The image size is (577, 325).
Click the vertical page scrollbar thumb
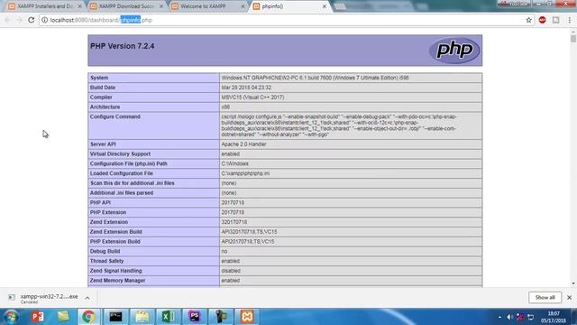click(573, 39)
